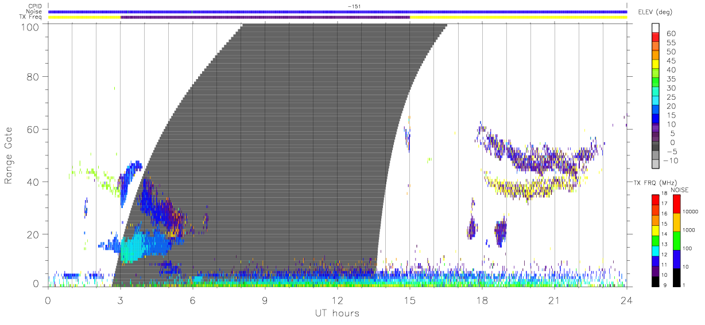Click the -151 CPID value

[354, 6]
